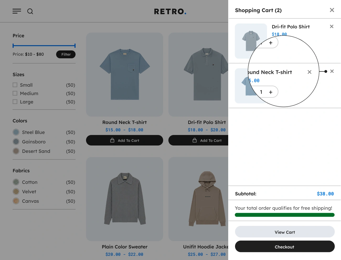The width and height of the screenshot is (341, 260).
Task: Click the Medium label in Sizes
Action: (x=29, y=93)
